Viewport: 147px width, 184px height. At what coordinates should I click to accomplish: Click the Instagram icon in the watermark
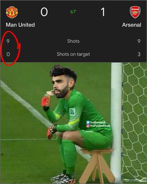[88, 126]
